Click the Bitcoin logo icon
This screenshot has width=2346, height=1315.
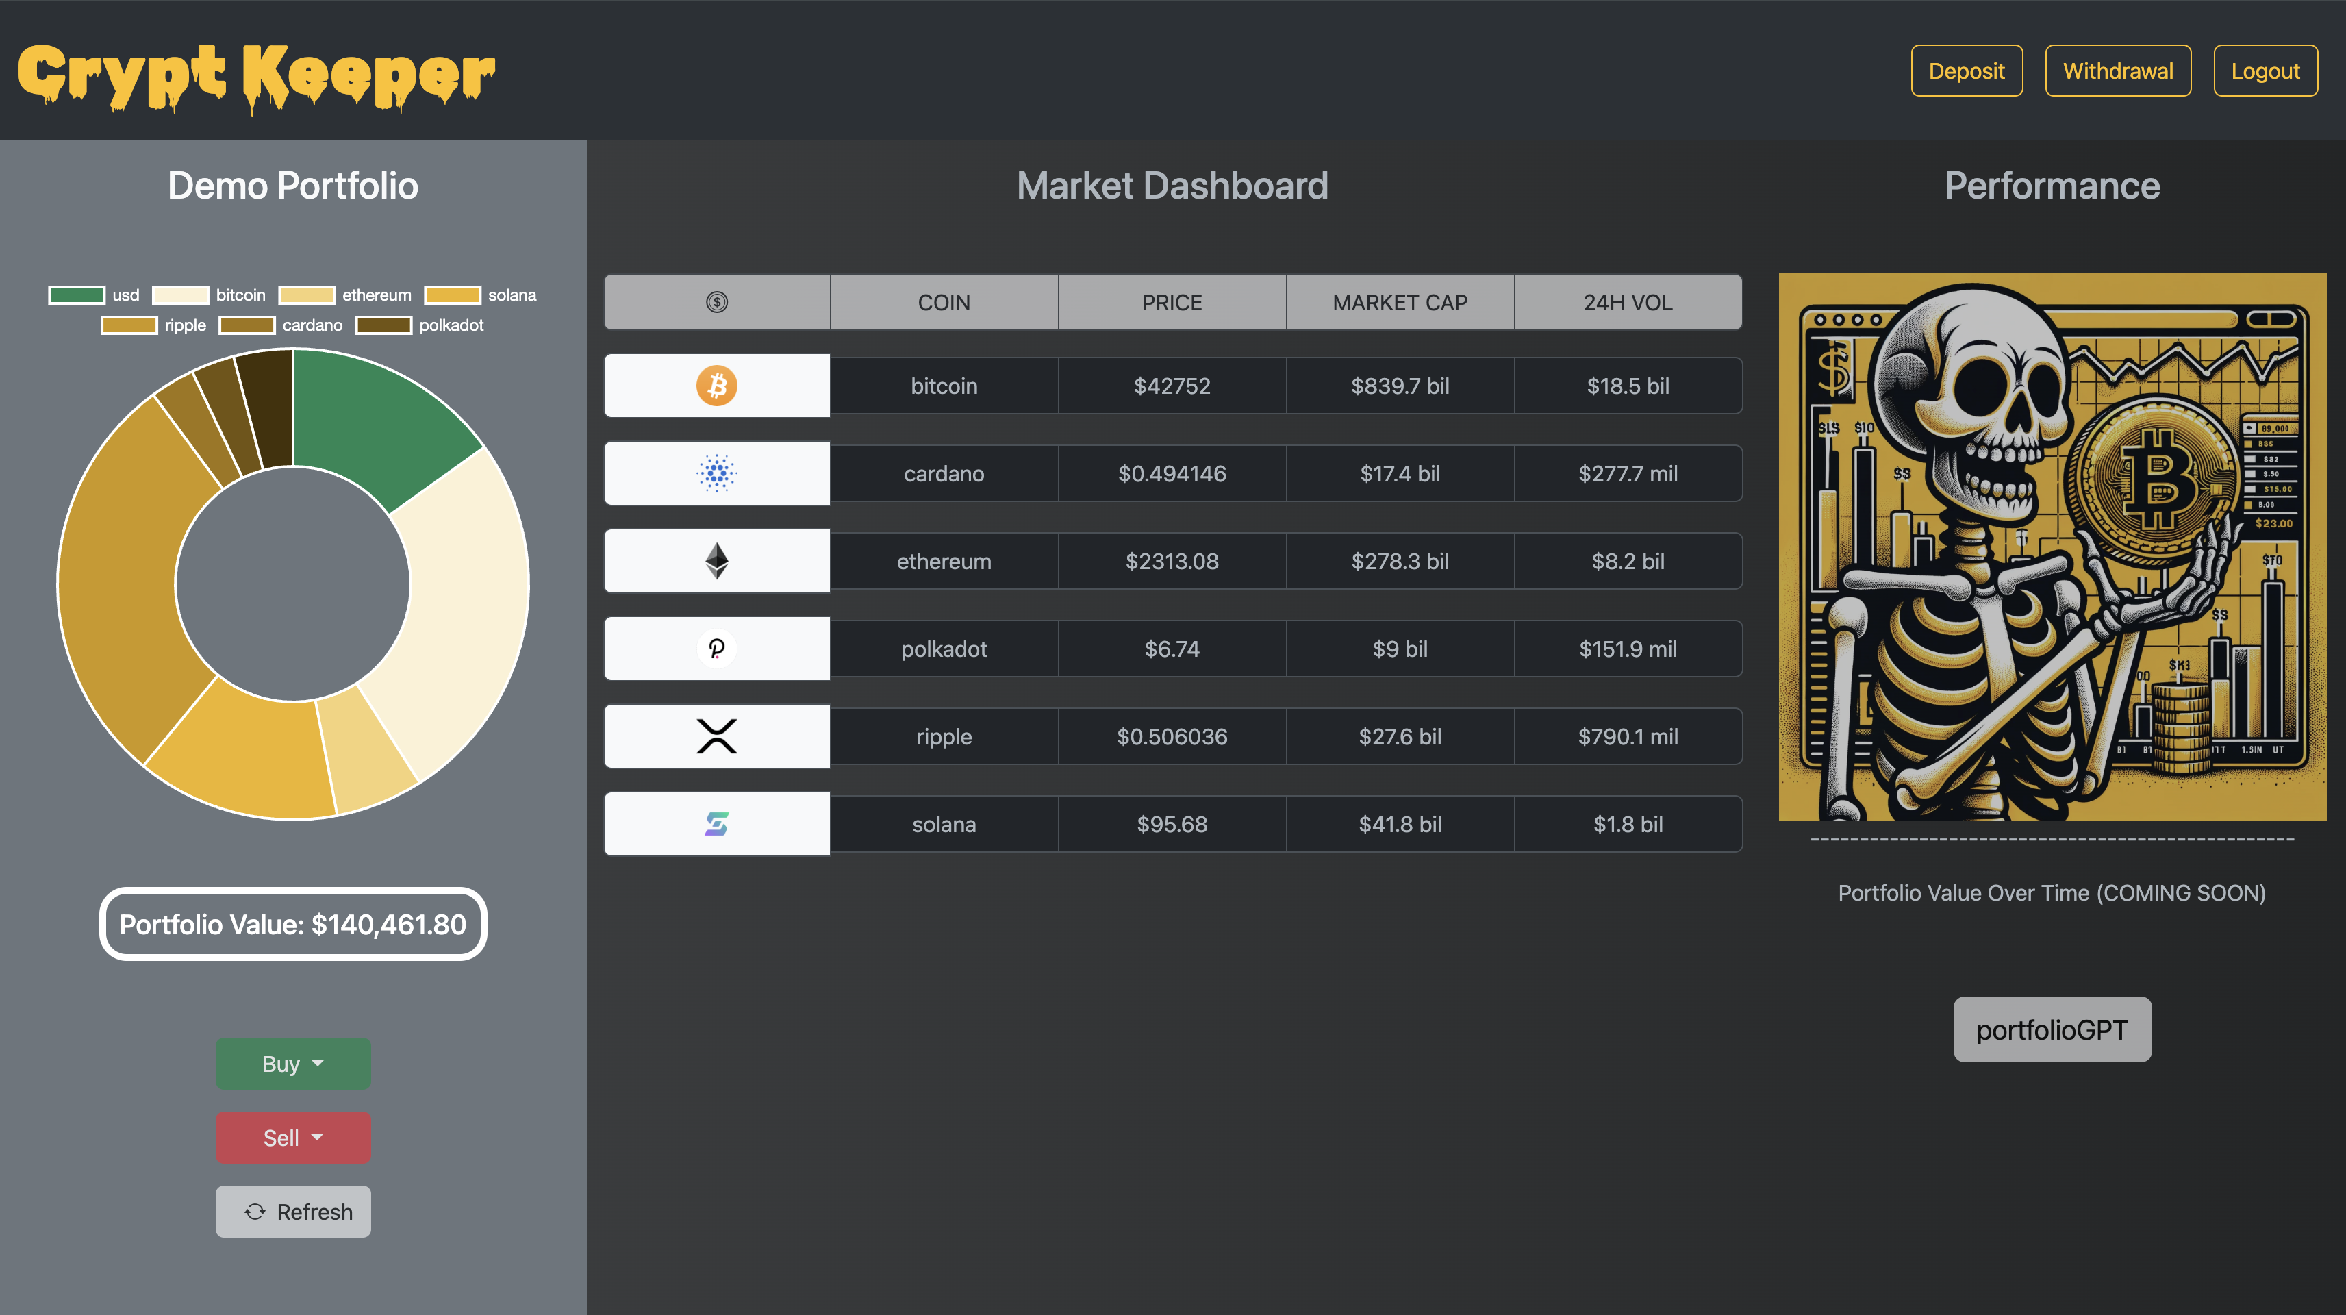[717, 385]
